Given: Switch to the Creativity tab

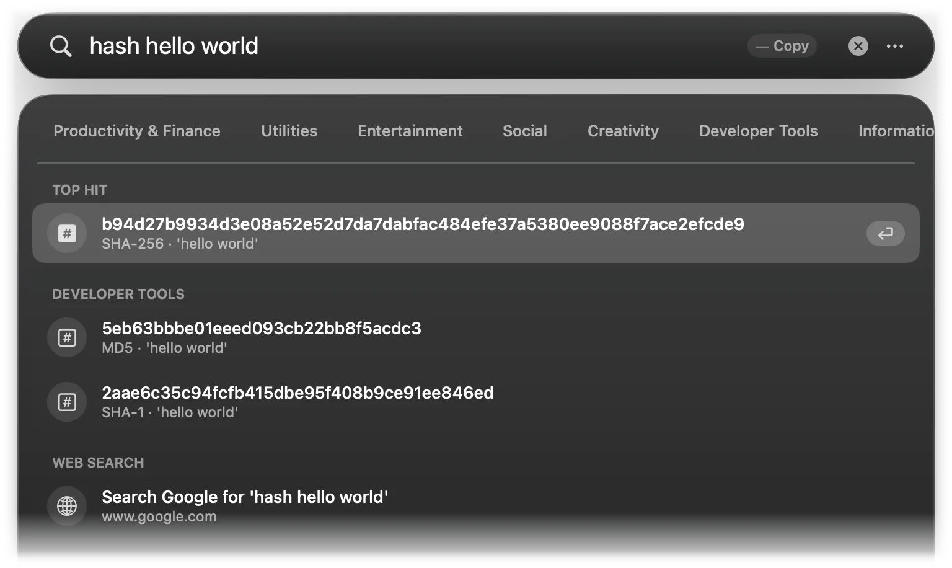Looking at the screenshot, I should tap(623, 131).
